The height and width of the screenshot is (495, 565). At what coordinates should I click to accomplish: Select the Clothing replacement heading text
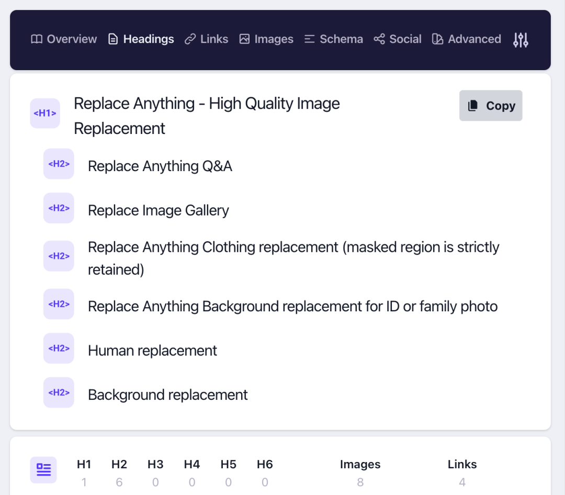coord(293,258)
